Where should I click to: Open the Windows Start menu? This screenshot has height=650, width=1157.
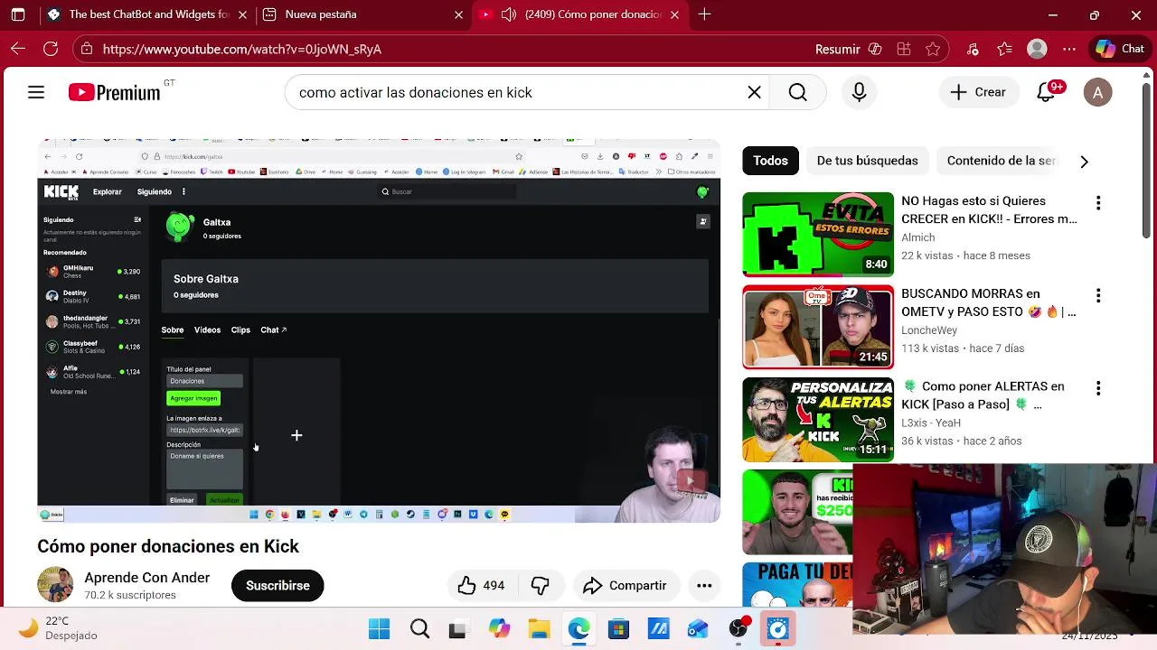point(380,628)
